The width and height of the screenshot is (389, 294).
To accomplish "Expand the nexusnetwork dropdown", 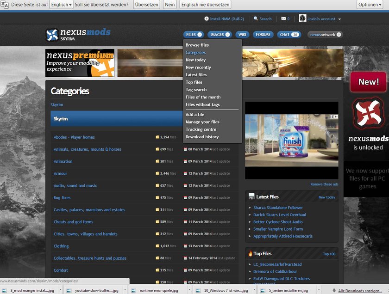I will [x=339, y=35].
